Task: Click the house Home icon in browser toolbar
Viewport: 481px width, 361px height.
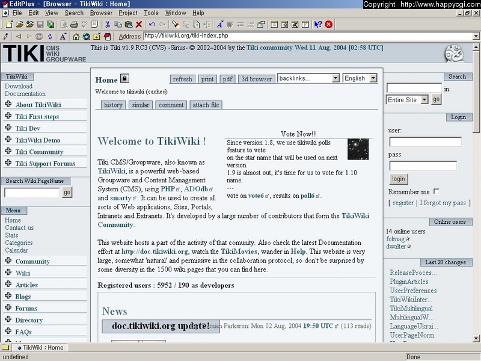Action: click(76, 37)
